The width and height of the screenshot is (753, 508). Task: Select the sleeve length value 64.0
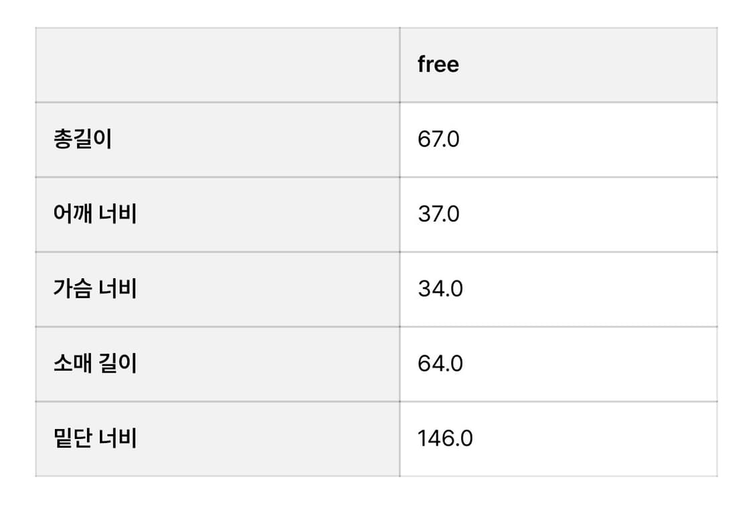[x=440, y=364]
